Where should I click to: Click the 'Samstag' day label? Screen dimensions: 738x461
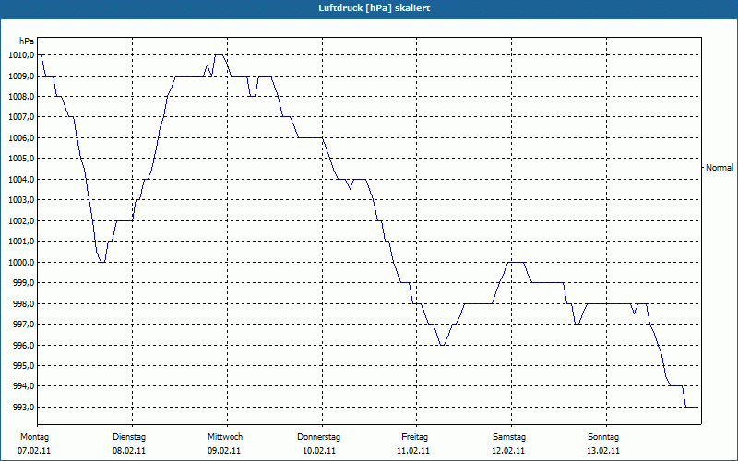(x=509, y=437)
